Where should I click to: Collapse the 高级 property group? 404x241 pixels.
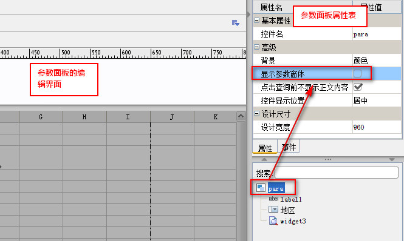pyautogui.click(x=256, y=47)
